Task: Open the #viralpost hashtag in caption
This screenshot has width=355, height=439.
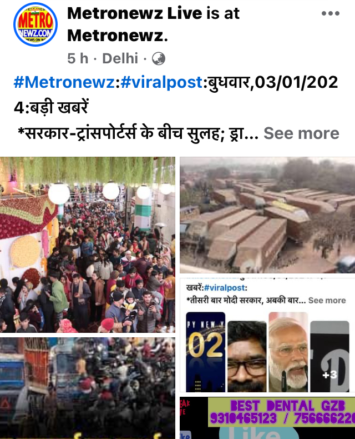Action: coord(161,82)
